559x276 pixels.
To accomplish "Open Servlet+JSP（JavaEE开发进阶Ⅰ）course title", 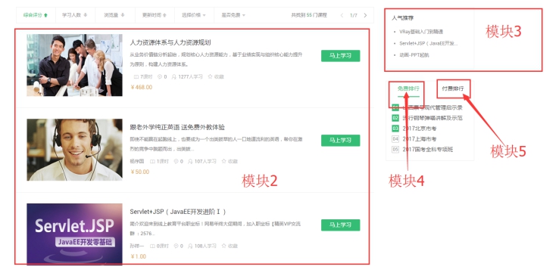I will click(178, 212).
